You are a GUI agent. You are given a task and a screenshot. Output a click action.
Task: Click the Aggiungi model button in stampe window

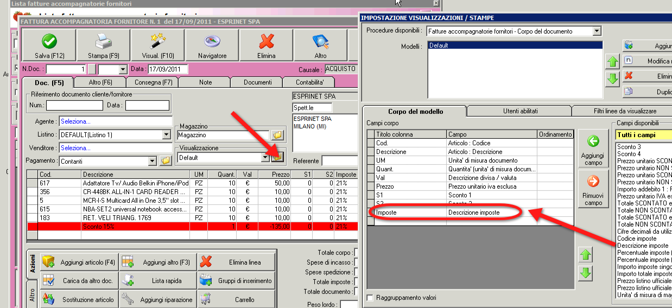pyautogui.click(x=647, y=46)
